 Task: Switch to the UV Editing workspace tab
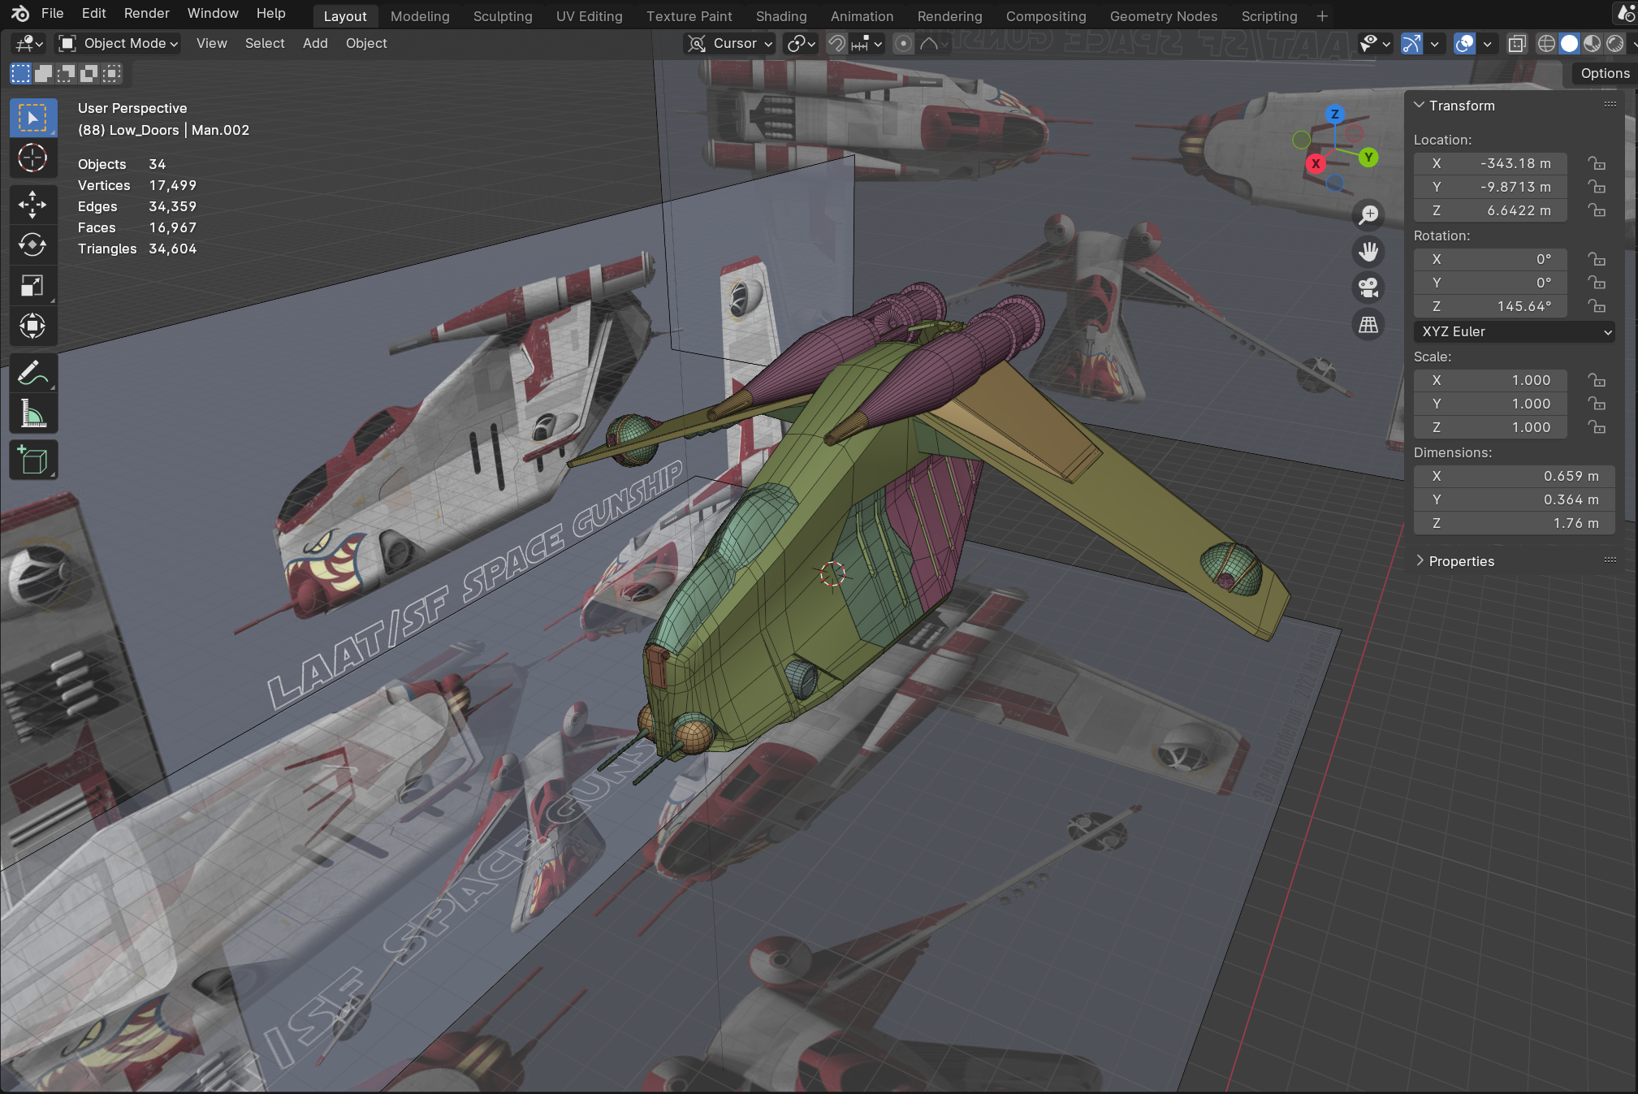(589, 16)
